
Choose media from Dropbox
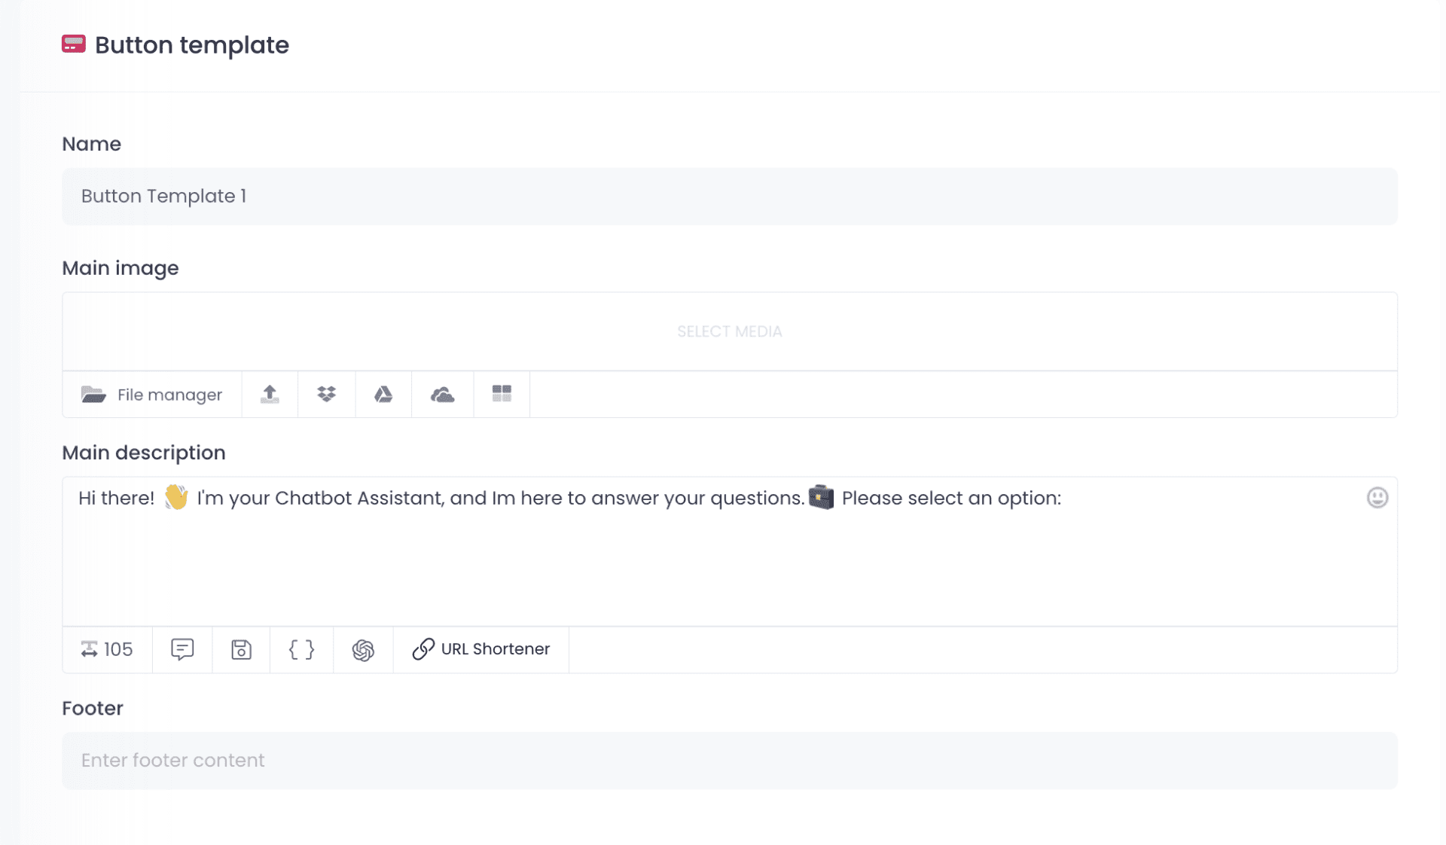pyautogui.click(x=326, y=395)
